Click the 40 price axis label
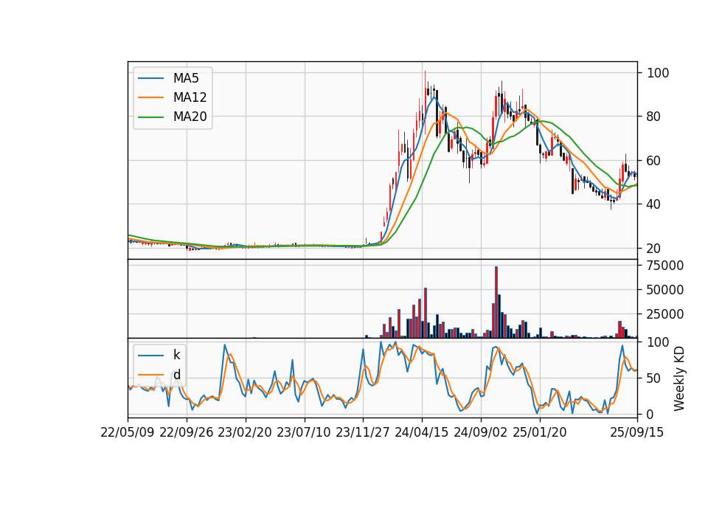Screen dimensions: 708x509 (x=653, y=204)
